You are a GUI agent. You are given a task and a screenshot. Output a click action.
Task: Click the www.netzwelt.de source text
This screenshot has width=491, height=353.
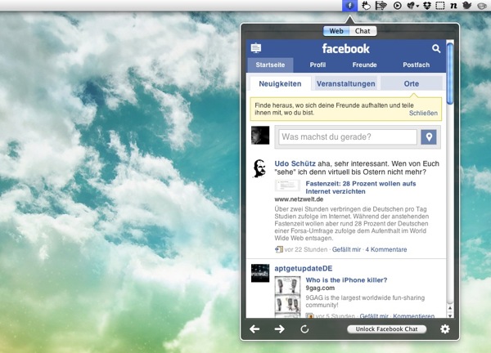click(x=299, y=199)
